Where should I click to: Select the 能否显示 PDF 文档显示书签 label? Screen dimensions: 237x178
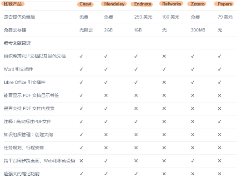tap(31, 96)
